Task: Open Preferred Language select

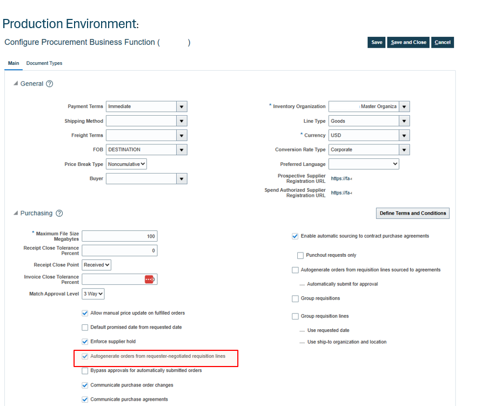Action: tap(364, 164)
